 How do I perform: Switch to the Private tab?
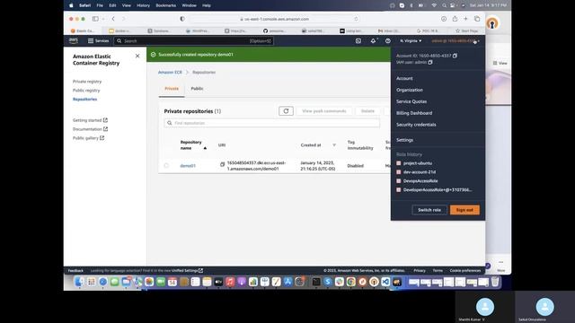click(x=172, y=89)
